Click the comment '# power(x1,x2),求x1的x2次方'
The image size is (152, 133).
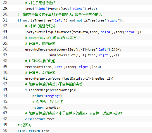(x=51, y=38)
